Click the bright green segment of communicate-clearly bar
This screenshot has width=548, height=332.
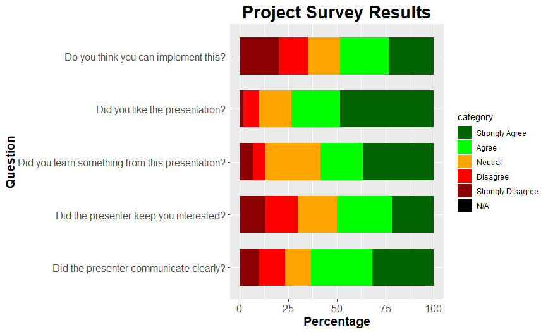tap(341, 267)
